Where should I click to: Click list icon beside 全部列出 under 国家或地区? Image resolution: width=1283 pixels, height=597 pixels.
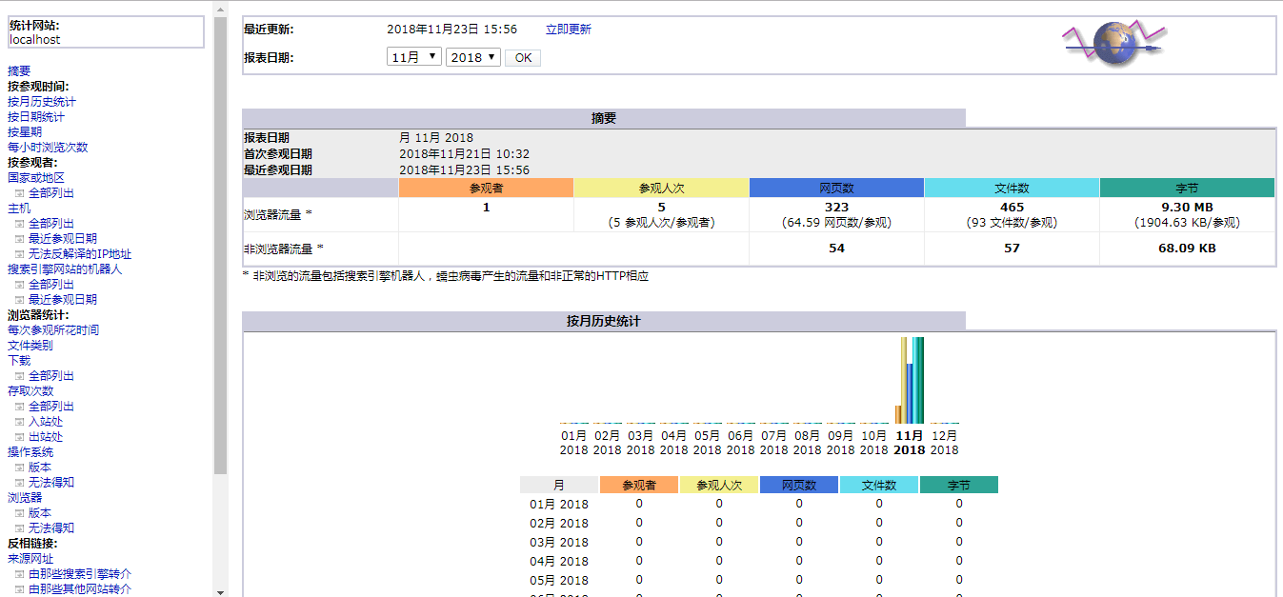[x=19, y=193]
